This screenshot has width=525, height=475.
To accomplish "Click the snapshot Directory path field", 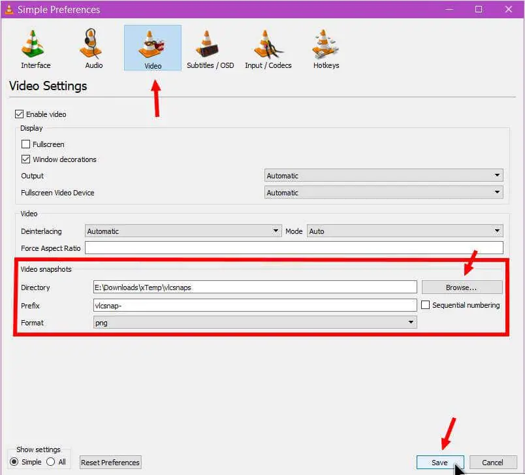I will pos(255,287).
